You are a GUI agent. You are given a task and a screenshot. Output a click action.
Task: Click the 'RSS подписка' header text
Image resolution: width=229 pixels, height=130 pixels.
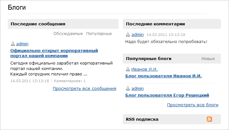tap(142, 119)
